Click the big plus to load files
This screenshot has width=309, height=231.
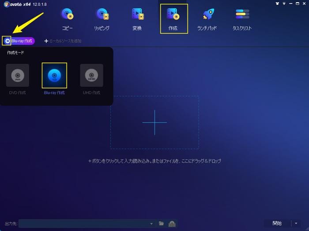point(154,122)
